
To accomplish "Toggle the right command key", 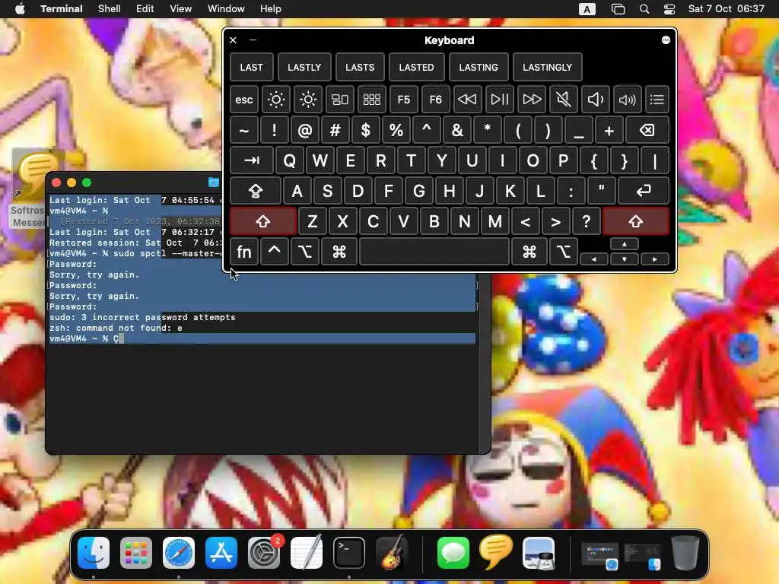I will pyautogui.click(x=529, y=252).
